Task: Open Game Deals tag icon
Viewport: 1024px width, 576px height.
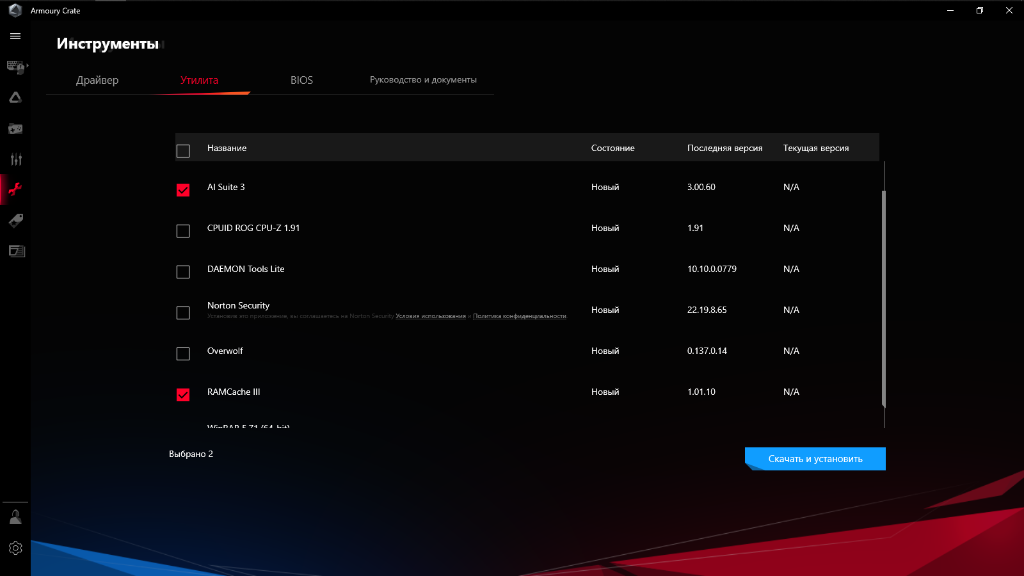Action: coord(15,220)
